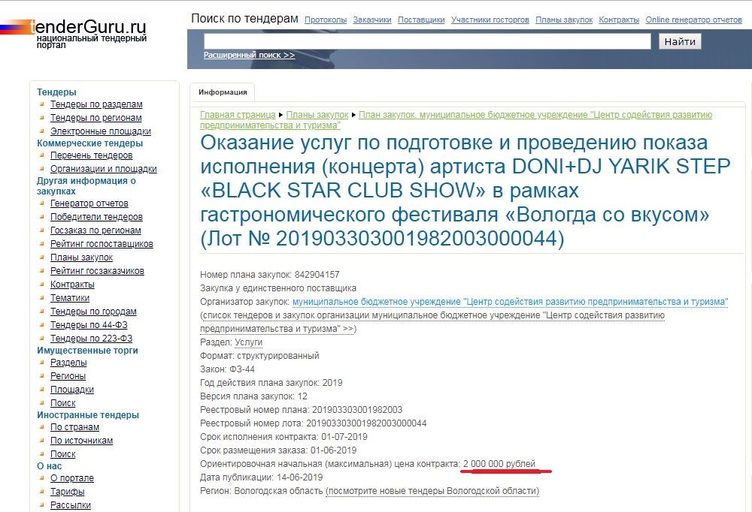Open Тендеры по 44-ФЗ sidebar link
752x512 pixels.
coord(89,324)
